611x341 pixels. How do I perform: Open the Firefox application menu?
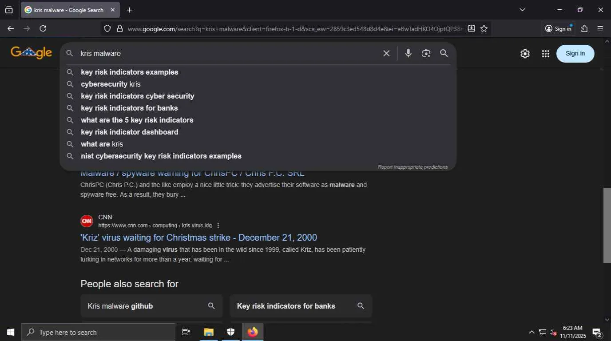tap(600, 28)
